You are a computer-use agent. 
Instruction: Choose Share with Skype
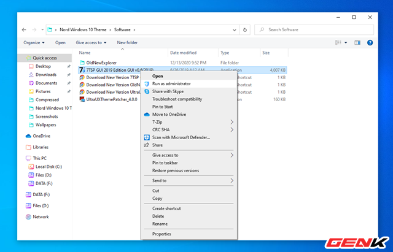168,91
